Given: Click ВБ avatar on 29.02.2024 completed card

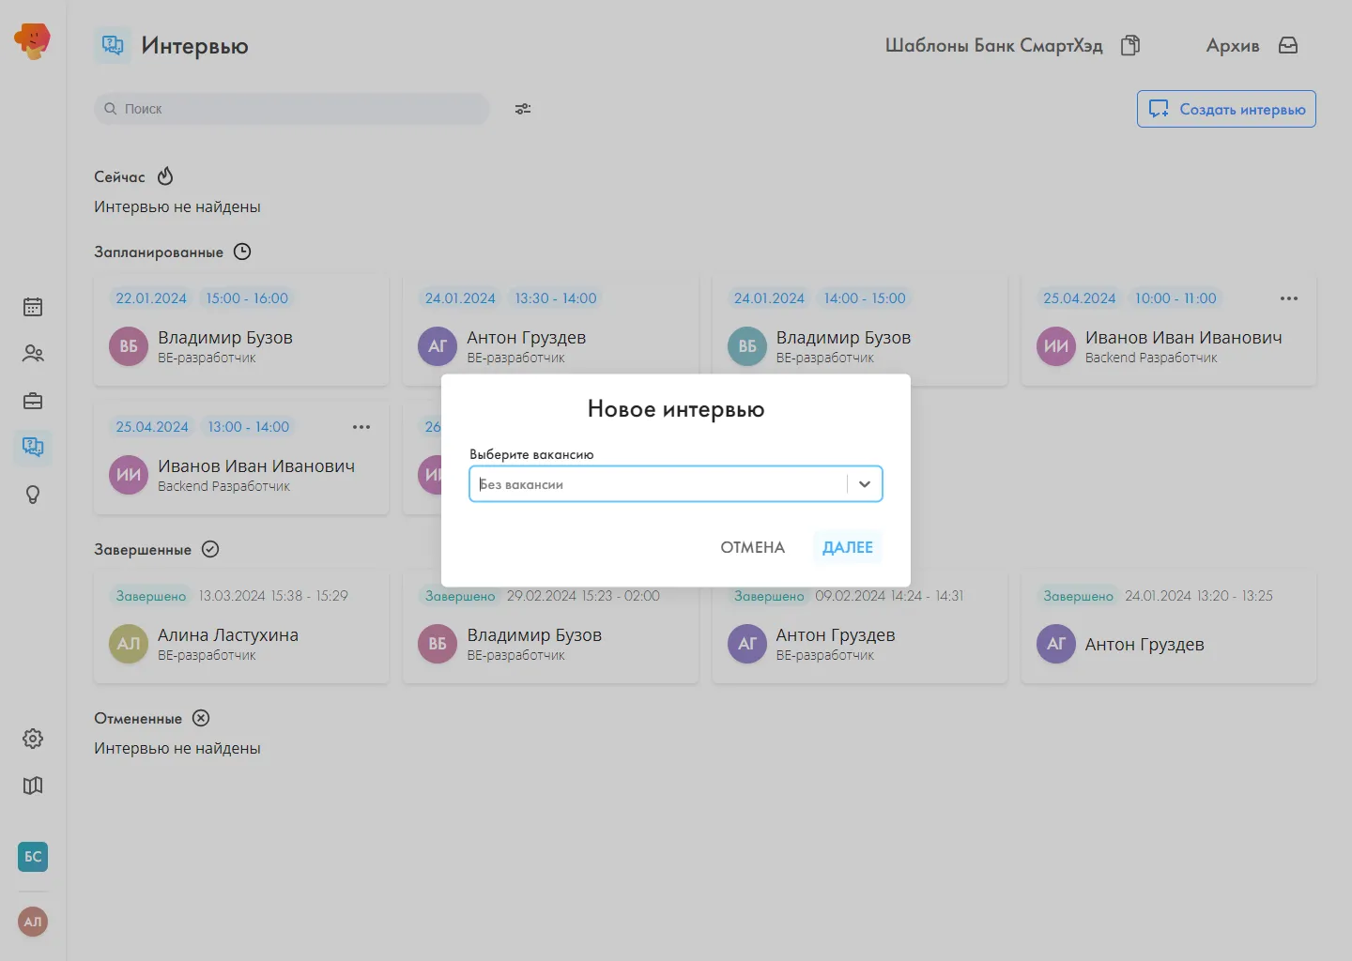Looking at the screenshot, I should [438, 644].
